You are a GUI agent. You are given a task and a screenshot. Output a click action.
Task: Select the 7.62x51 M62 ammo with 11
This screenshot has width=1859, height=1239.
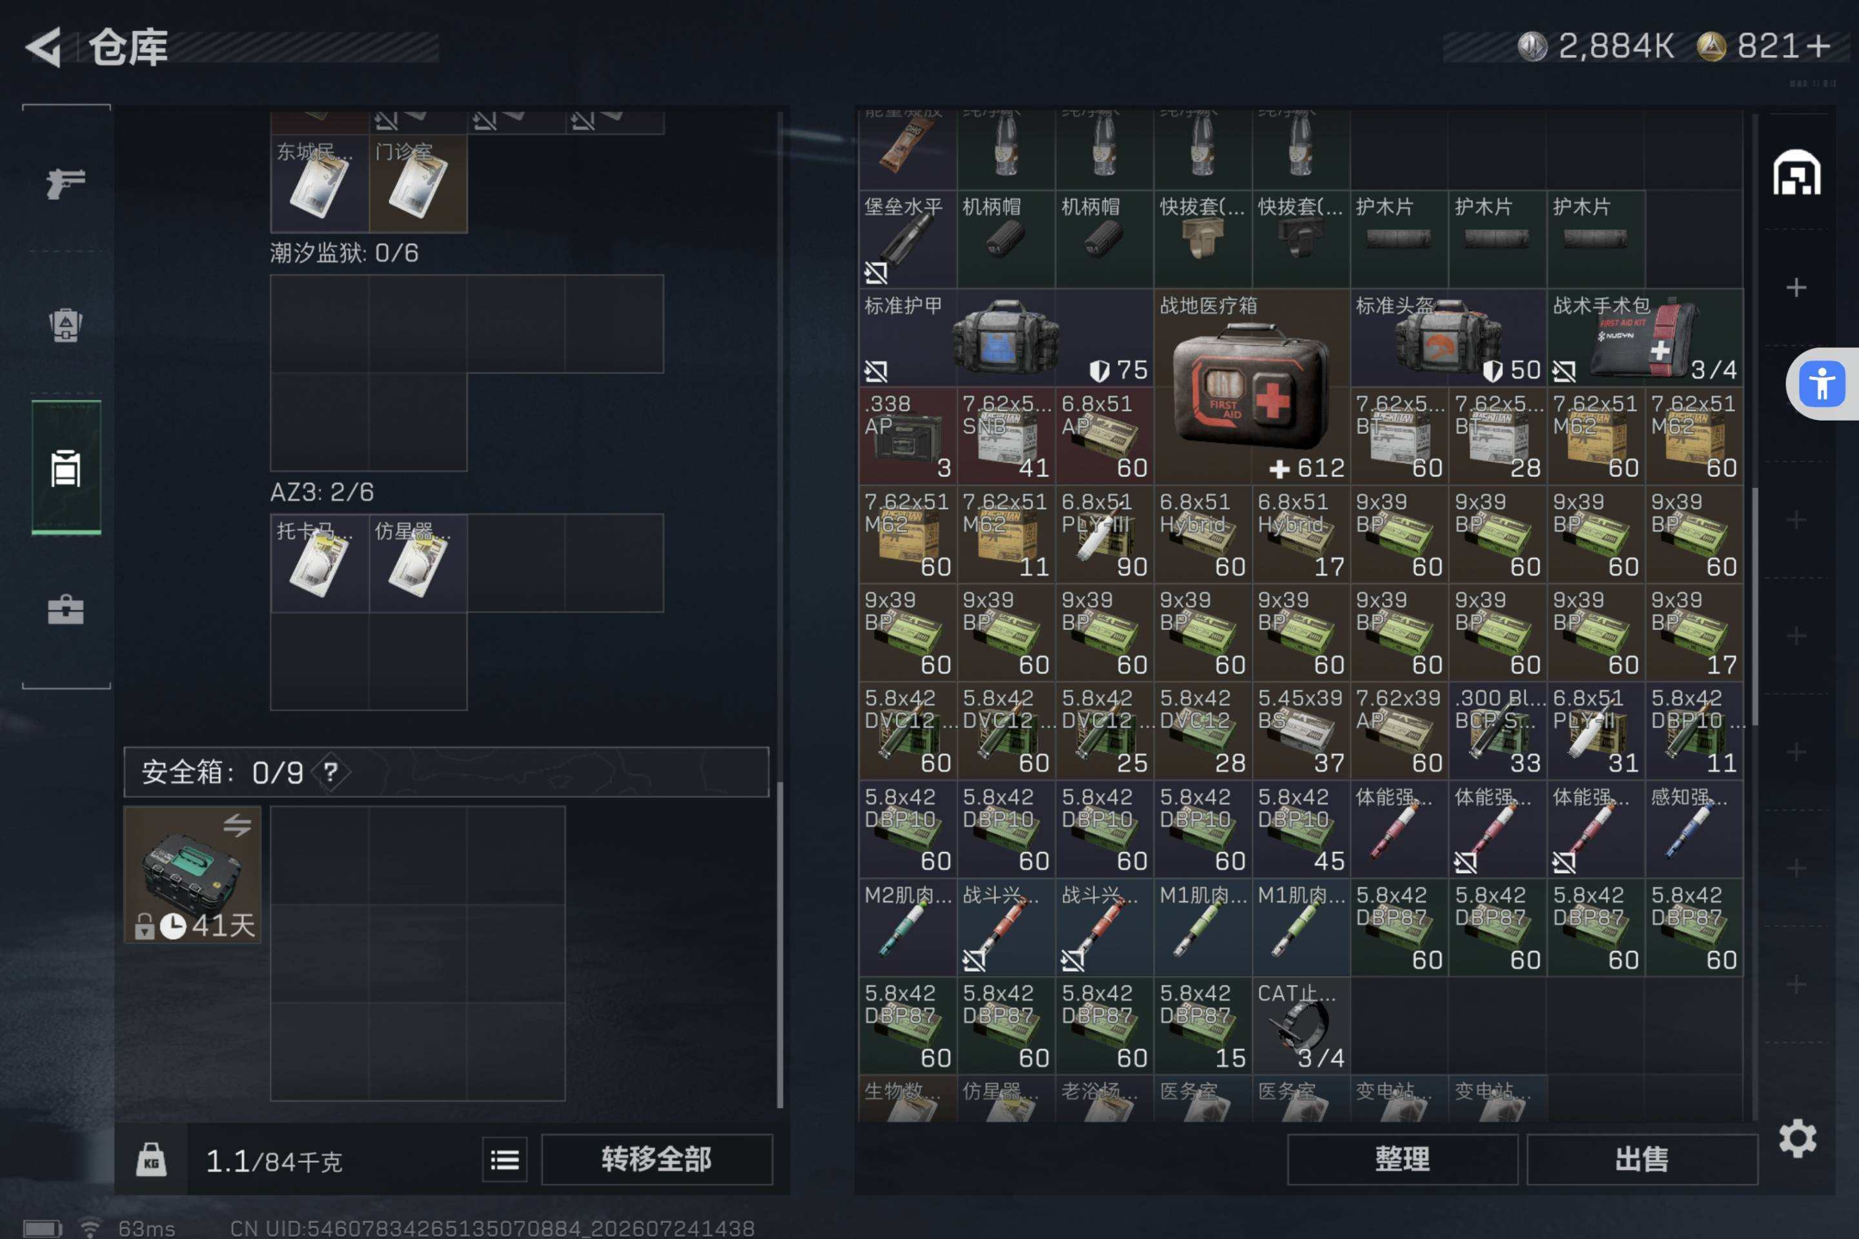pos(1006,534)
